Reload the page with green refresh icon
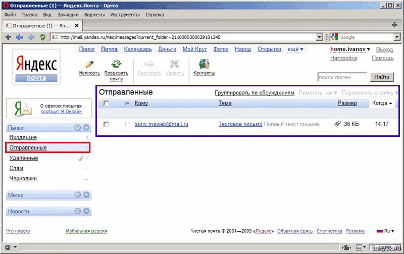This screenshot has height=254, width=404. tap(42, 37)
